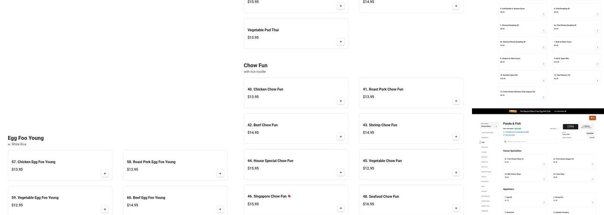Add Vegetable Pad Thai to cart
The image size is (604, 215).
click(x=341, y=42)
